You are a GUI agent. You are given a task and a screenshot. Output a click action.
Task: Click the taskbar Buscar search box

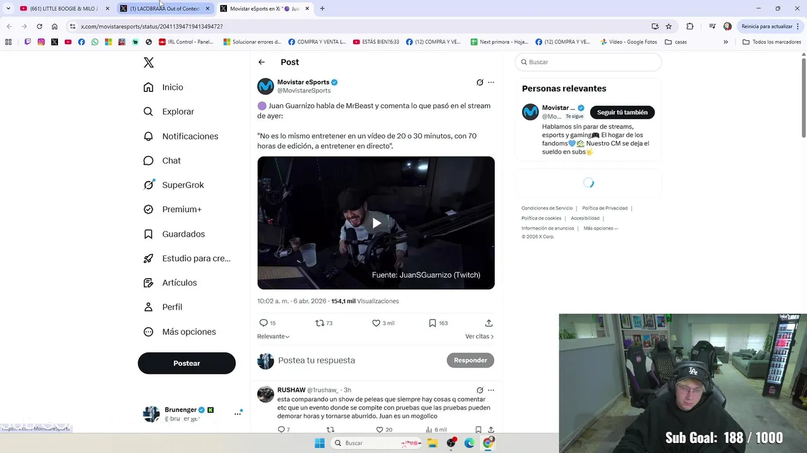pos(376,443)
